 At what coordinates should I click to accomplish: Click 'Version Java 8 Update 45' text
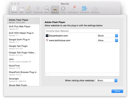tap(20, 62)
